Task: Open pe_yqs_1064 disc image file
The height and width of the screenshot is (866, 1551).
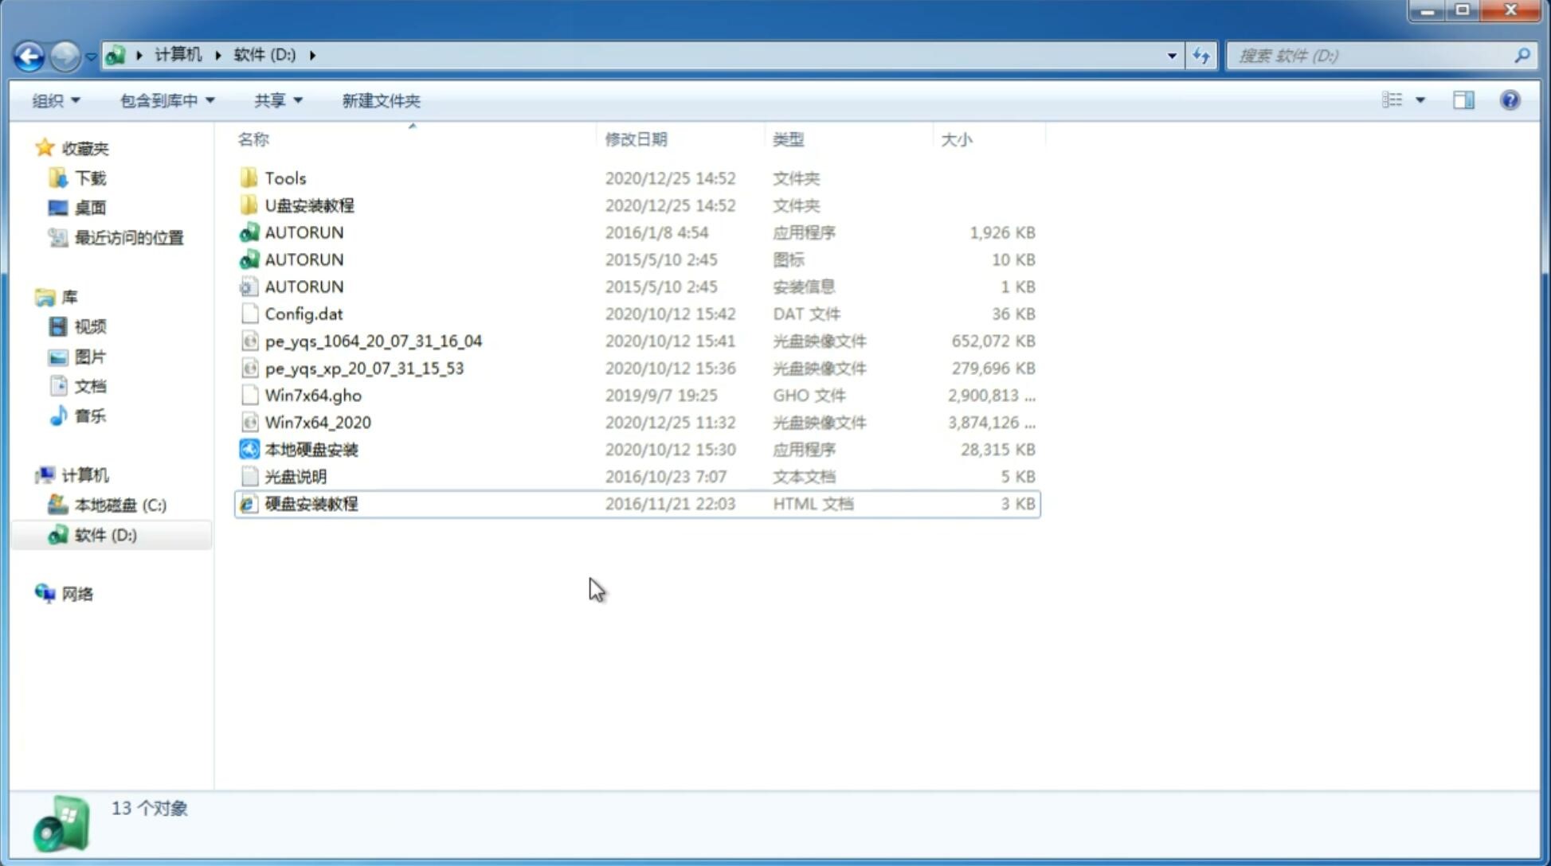Action: pyautogui.click(x=373, y=341)
